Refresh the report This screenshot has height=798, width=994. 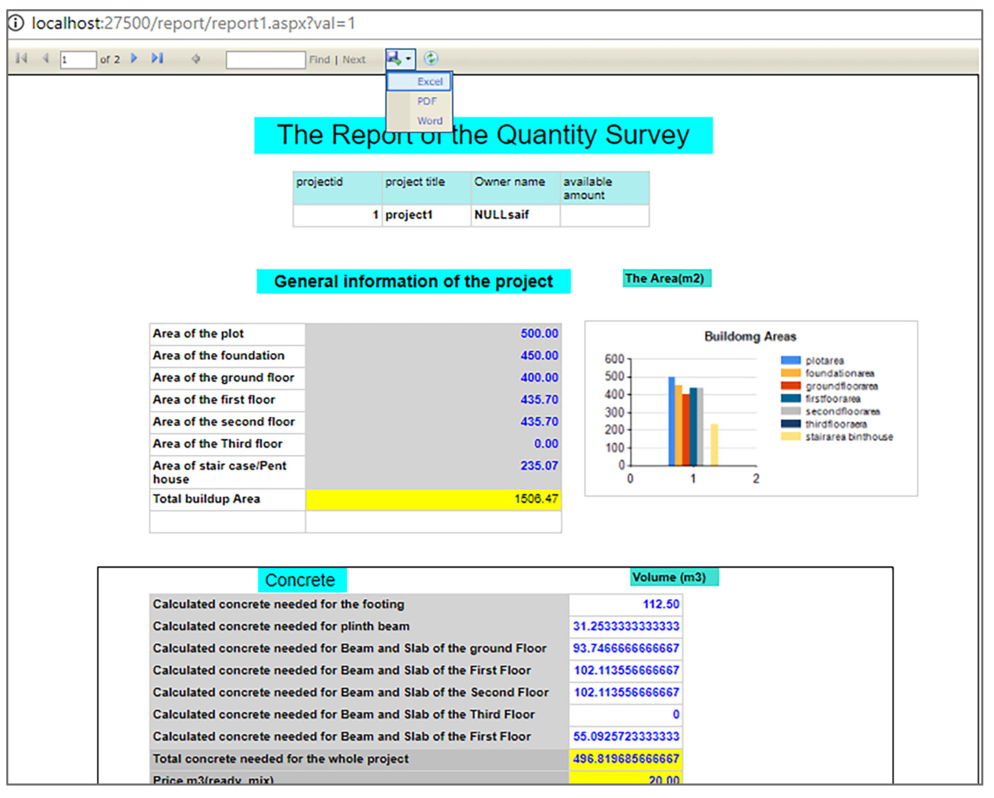[x=431, y=58]
